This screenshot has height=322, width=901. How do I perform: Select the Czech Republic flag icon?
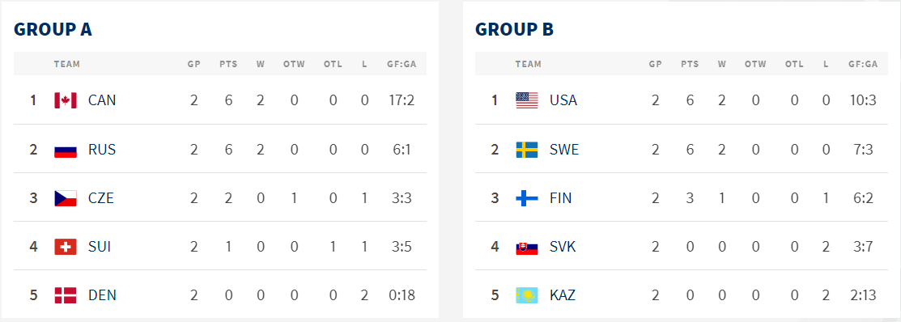point(66,198)
